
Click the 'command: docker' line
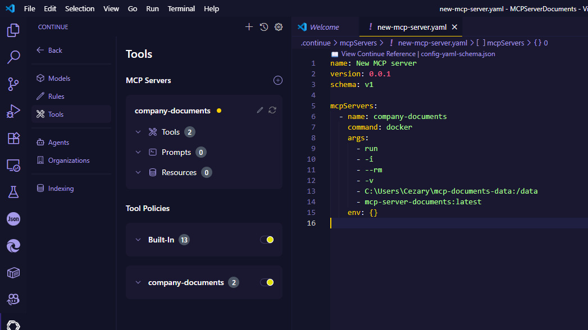[x=380, y=127]
